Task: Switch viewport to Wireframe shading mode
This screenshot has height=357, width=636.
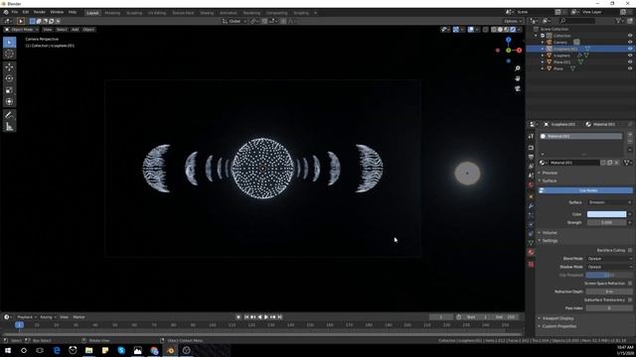Action: (x=494, y=30)
